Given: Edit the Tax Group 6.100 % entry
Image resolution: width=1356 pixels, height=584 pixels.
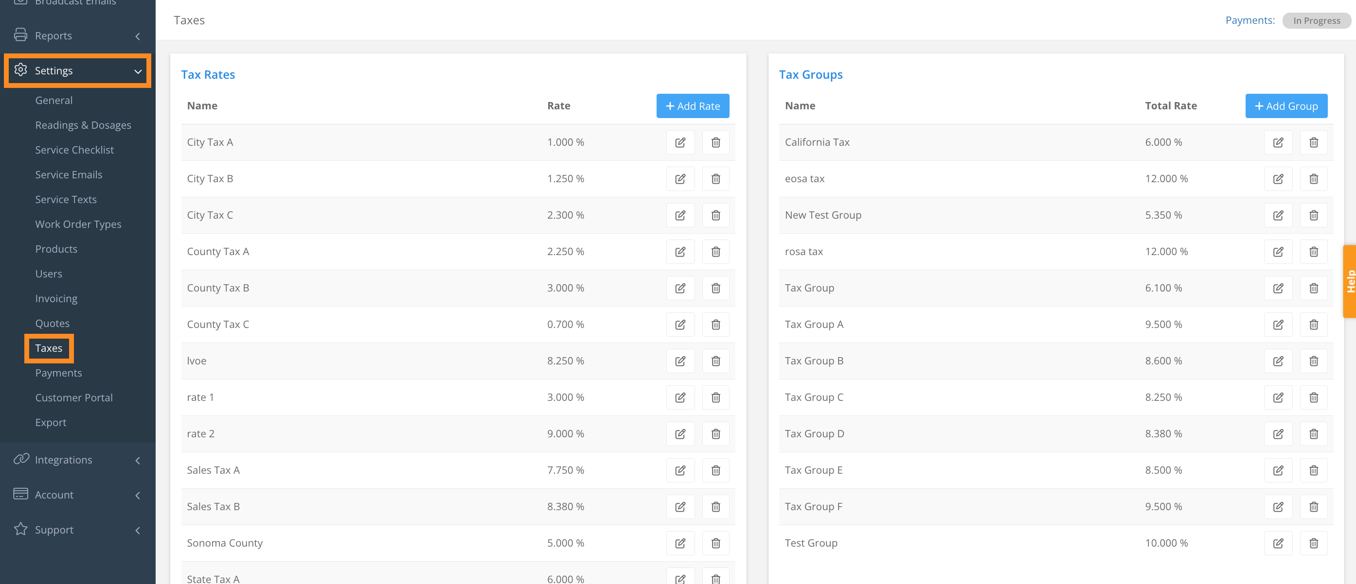Looking at the screenshot, I should (x=1278, y=288).
